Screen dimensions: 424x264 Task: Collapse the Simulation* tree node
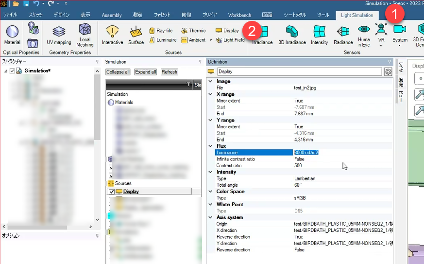[x=6, y=71]
